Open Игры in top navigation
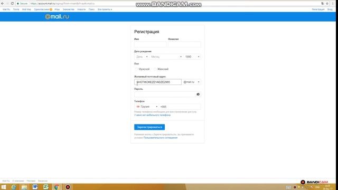 coord(57,9)
